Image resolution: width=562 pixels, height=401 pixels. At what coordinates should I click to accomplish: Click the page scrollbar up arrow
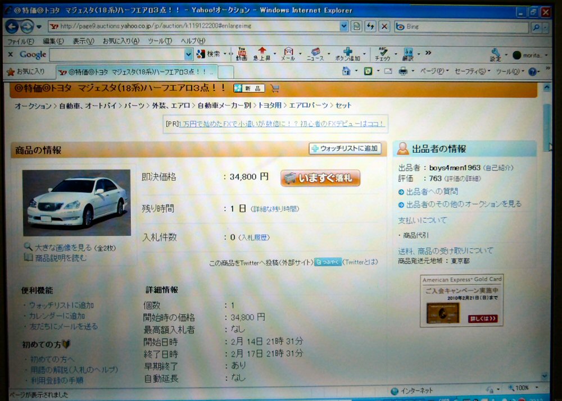coord(546,88)
